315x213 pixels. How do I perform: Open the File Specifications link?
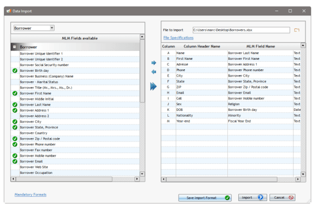tap(178, 38)
